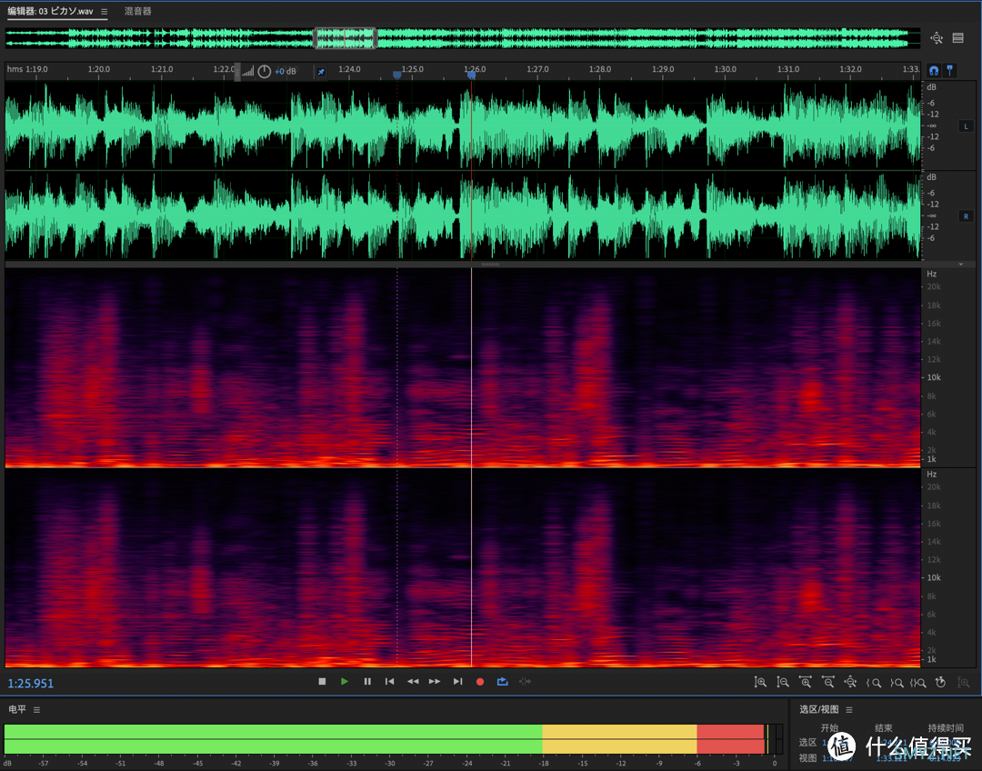Click the HUD volume knob
Viewport: 982px width, 771px height.
tap(265, 72)
